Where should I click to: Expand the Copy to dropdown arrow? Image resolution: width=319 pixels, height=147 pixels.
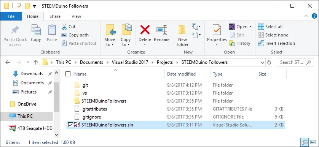[128, 44]
